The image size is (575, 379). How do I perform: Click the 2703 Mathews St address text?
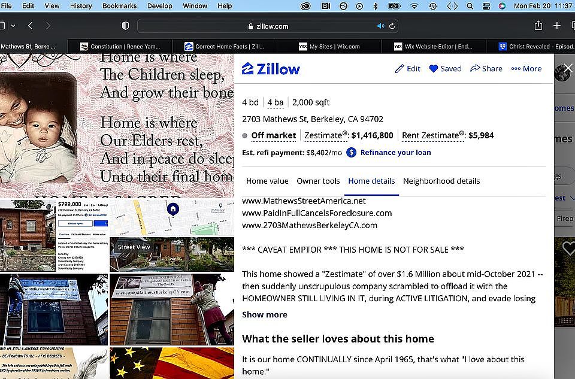coord(313,119)
